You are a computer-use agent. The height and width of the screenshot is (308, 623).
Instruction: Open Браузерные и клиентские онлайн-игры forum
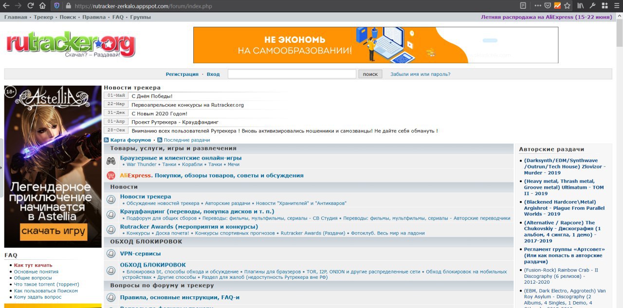point(181,158)
